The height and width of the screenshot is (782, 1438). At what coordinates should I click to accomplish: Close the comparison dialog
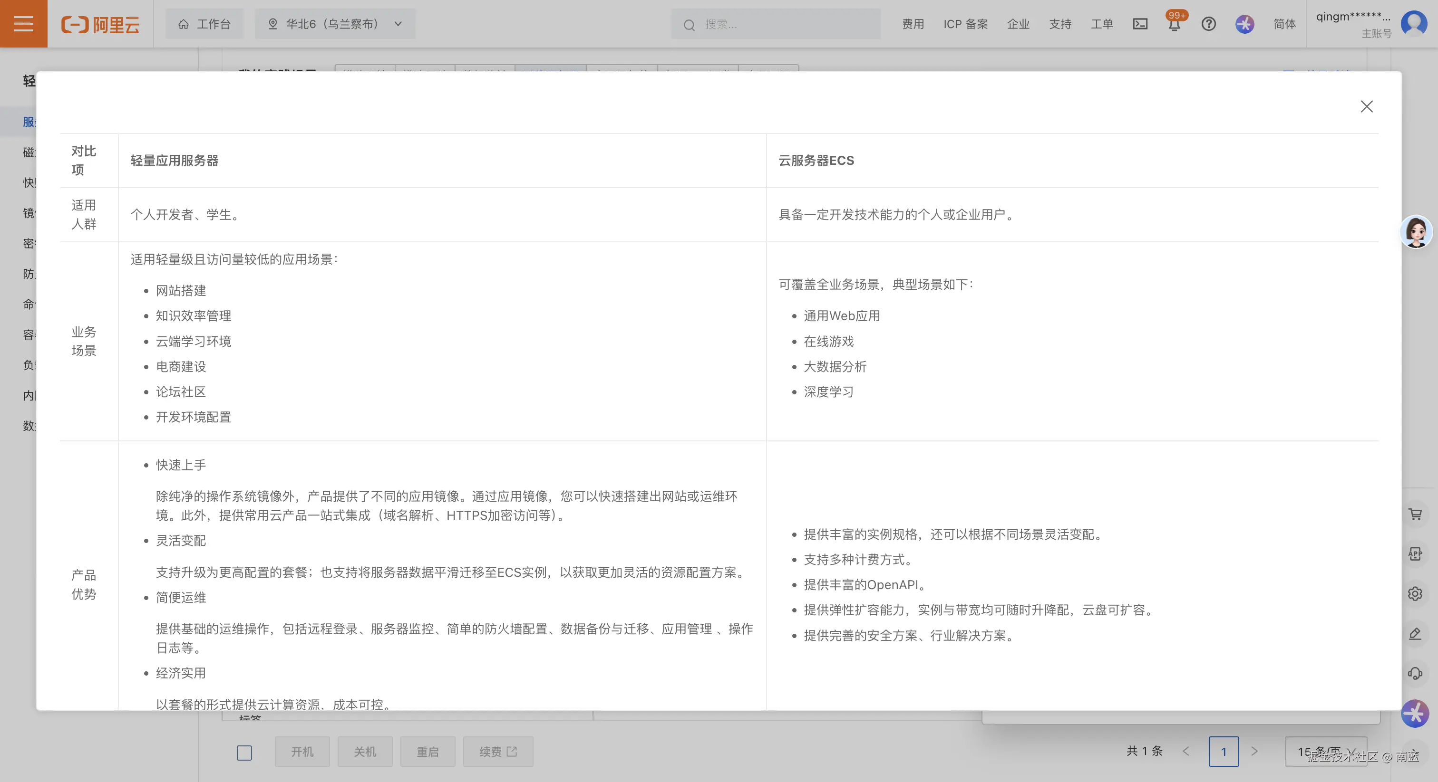coord(1367,106)
